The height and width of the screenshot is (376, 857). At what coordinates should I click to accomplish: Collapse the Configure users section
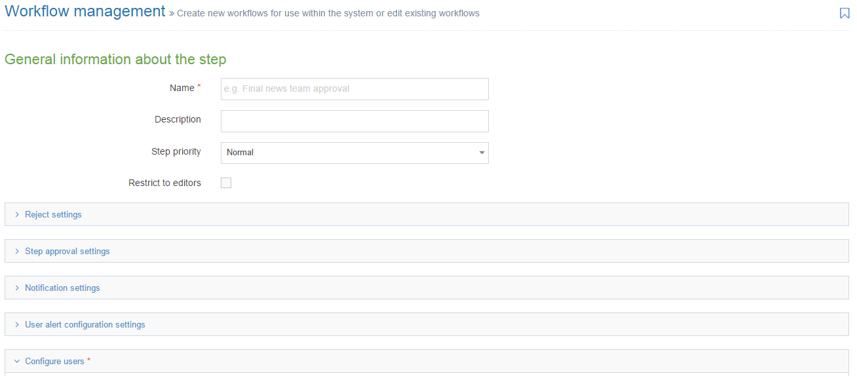pos(54,362)
